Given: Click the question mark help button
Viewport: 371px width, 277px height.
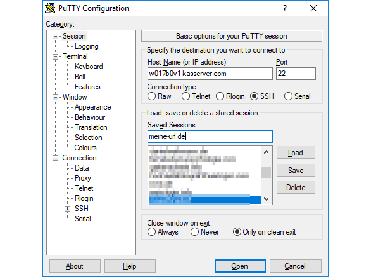Looking at the screenshot, I should pos(285,8).
